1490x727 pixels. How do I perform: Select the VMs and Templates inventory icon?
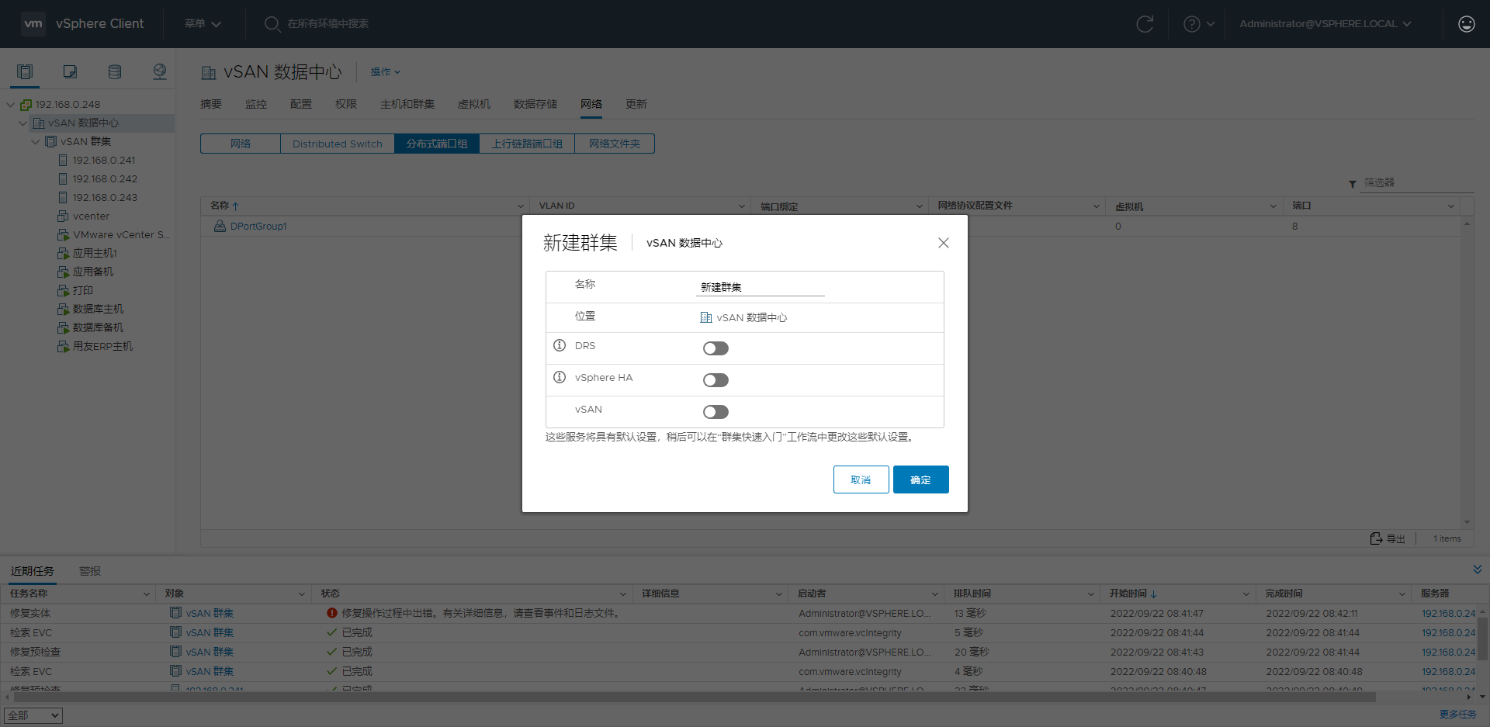click(x=69, y=71)
